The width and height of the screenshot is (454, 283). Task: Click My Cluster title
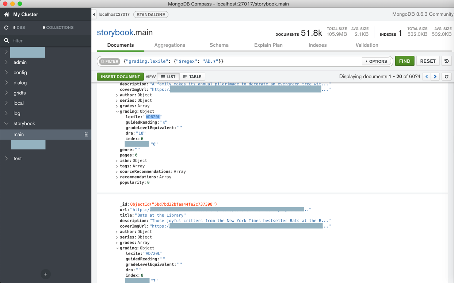[x=26, y=15]
